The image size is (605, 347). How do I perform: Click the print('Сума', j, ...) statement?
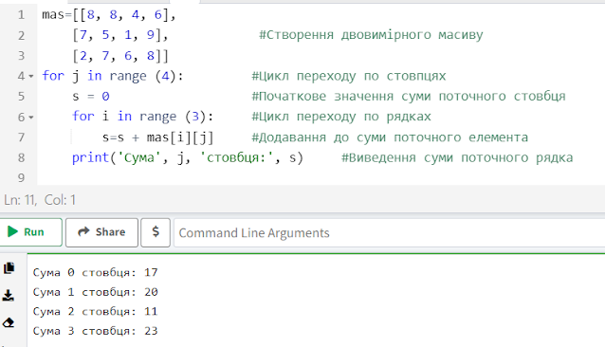[188, 157]
